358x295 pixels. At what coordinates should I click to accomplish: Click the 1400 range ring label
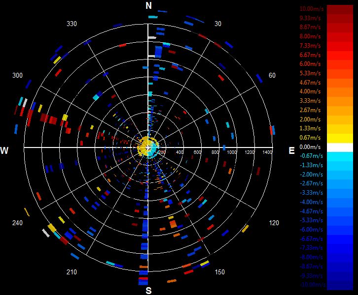(x=267, y=152)
